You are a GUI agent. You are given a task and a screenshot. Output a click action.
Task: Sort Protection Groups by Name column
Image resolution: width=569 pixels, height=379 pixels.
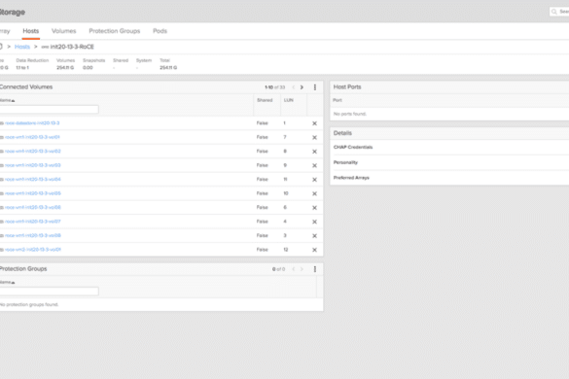tap(7, 282)
